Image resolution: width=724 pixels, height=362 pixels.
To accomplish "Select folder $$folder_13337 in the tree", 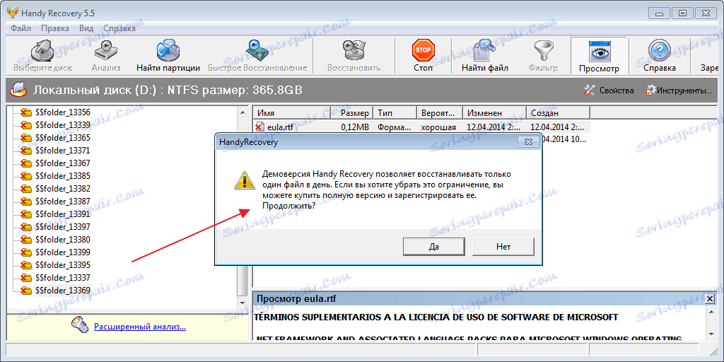I will [62, 277].
